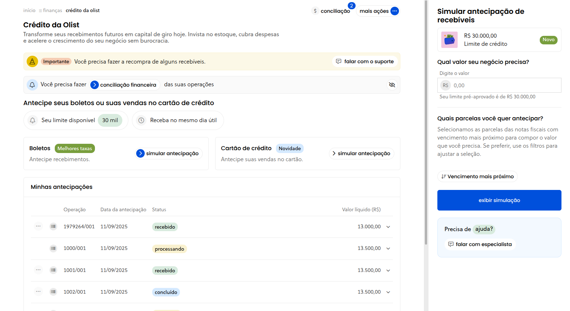Click barcode icon for operation 1002/001

[53, 292]
